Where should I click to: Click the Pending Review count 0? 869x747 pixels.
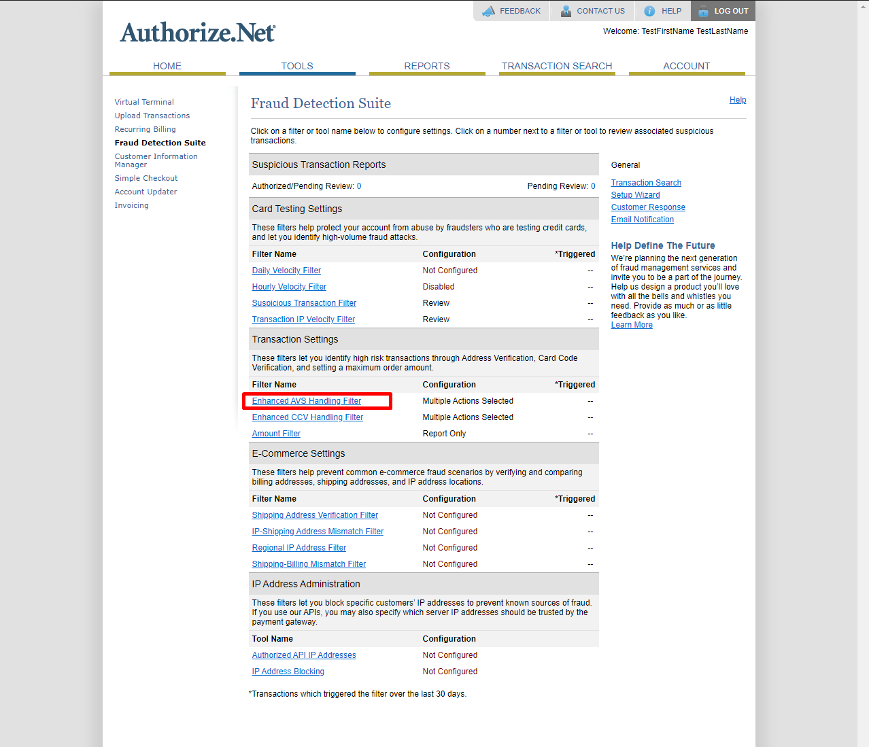pyautogui.click(x=593, y=186)
